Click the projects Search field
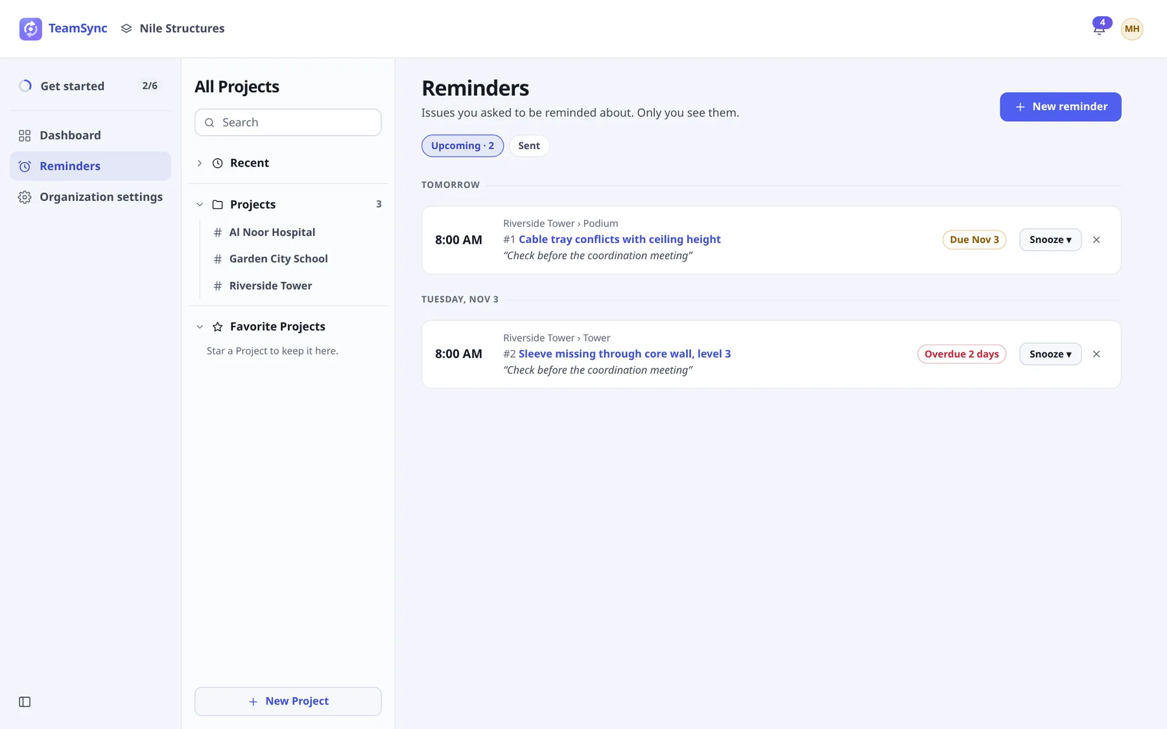 coord(288,122)
